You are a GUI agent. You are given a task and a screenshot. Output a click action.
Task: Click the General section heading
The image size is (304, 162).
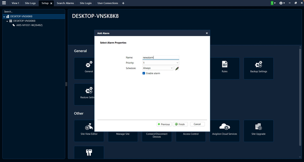[80, 51]
